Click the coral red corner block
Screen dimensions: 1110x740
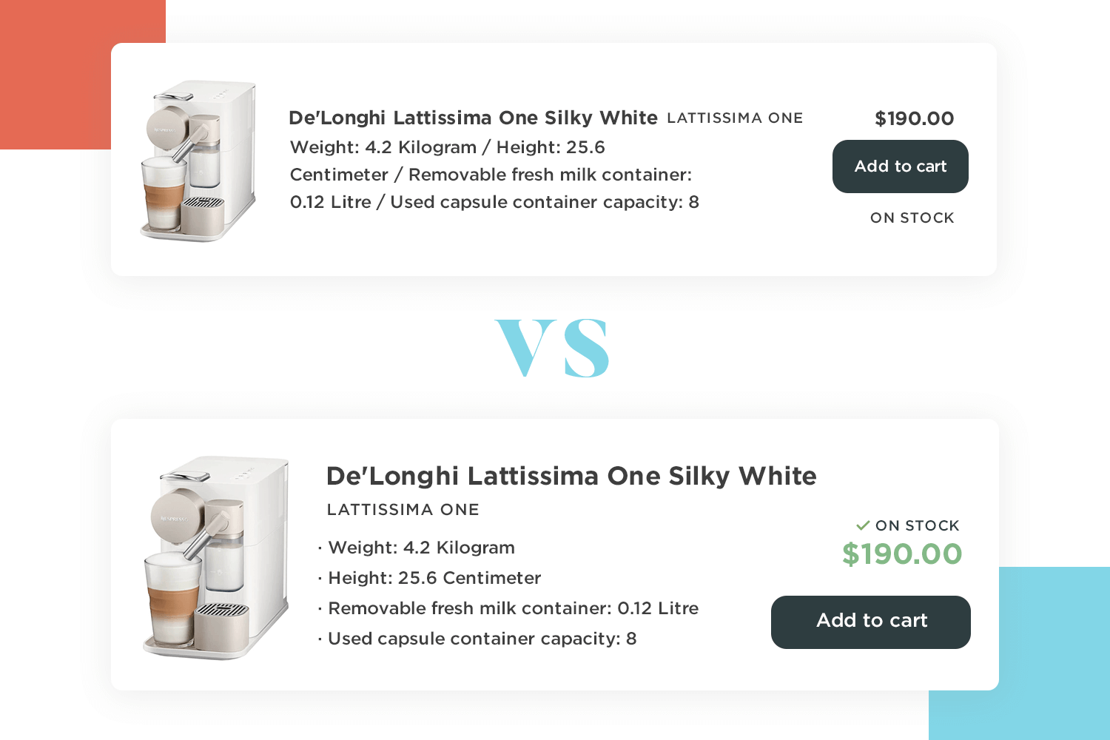[55, 74]
